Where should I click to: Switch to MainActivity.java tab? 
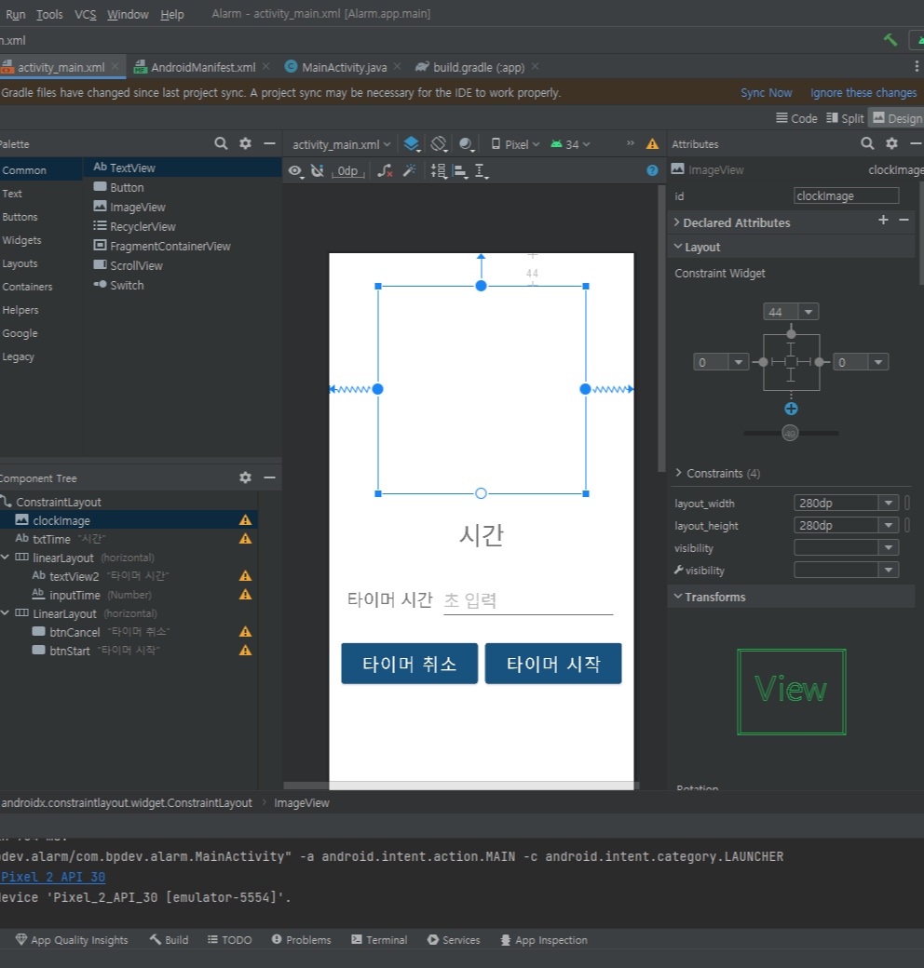[x=344, y=67]
